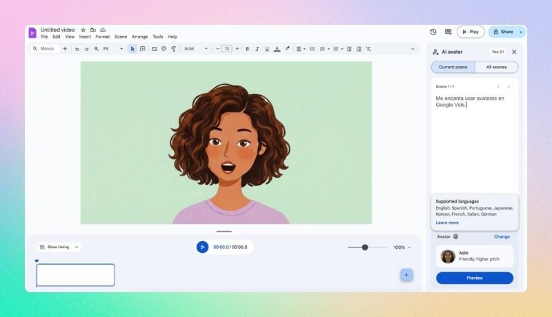
Task: Open the Arial font dropdown
Action: [x=196, y=49]
